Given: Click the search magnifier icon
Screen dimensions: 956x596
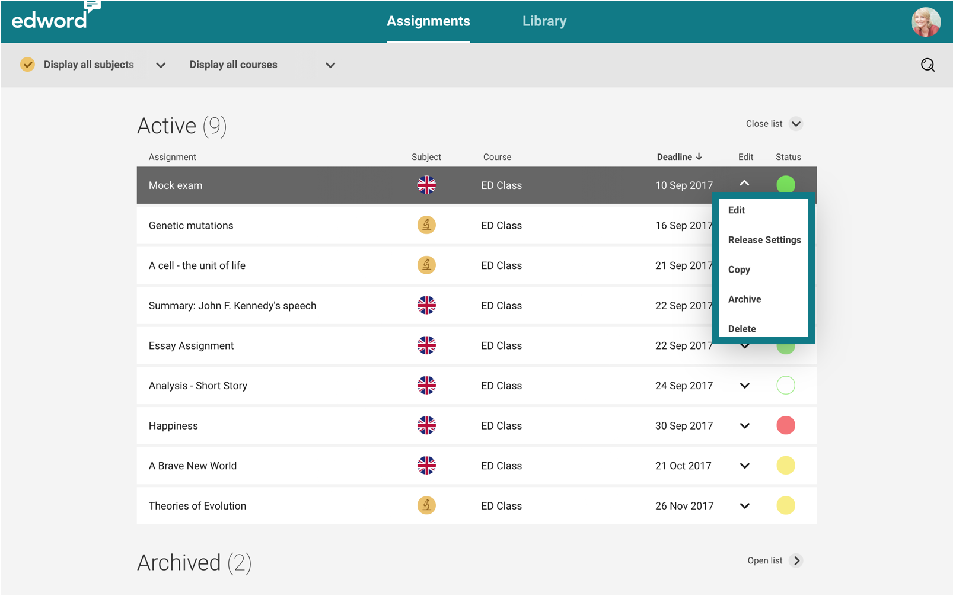Looking at the screenshot, I should (928, 65).
